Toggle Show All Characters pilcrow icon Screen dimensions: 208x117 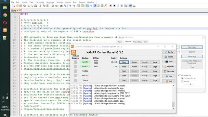(91, 6)
